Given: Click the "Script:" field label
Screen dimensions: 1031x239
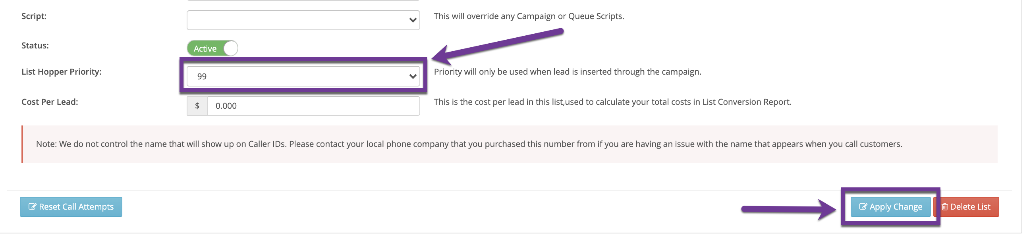Looking at the screenshot, I should [34, 16].
